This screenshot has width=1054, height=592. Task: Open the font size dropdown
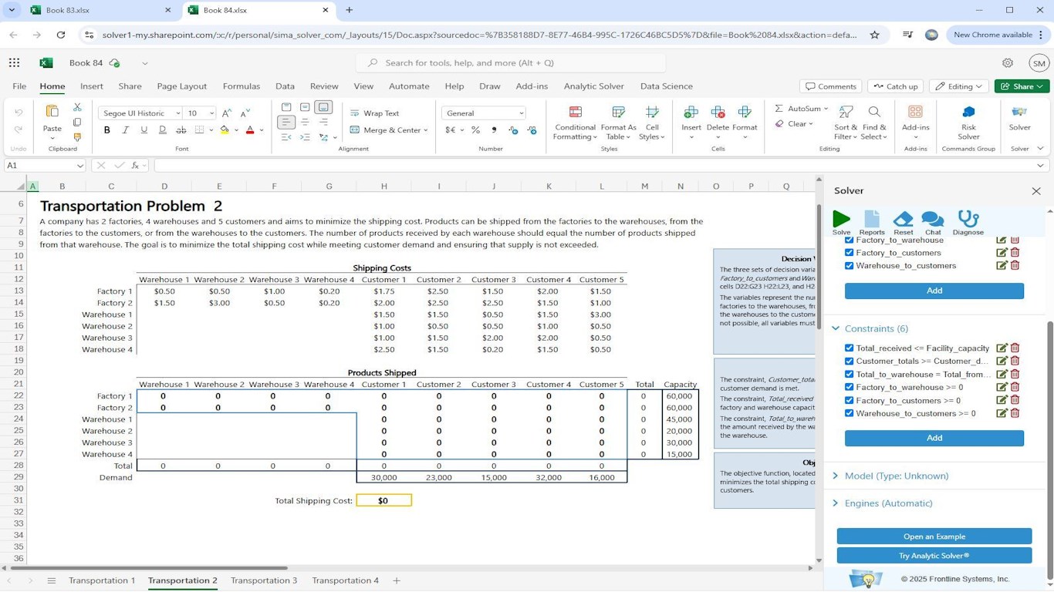(212, 113)
